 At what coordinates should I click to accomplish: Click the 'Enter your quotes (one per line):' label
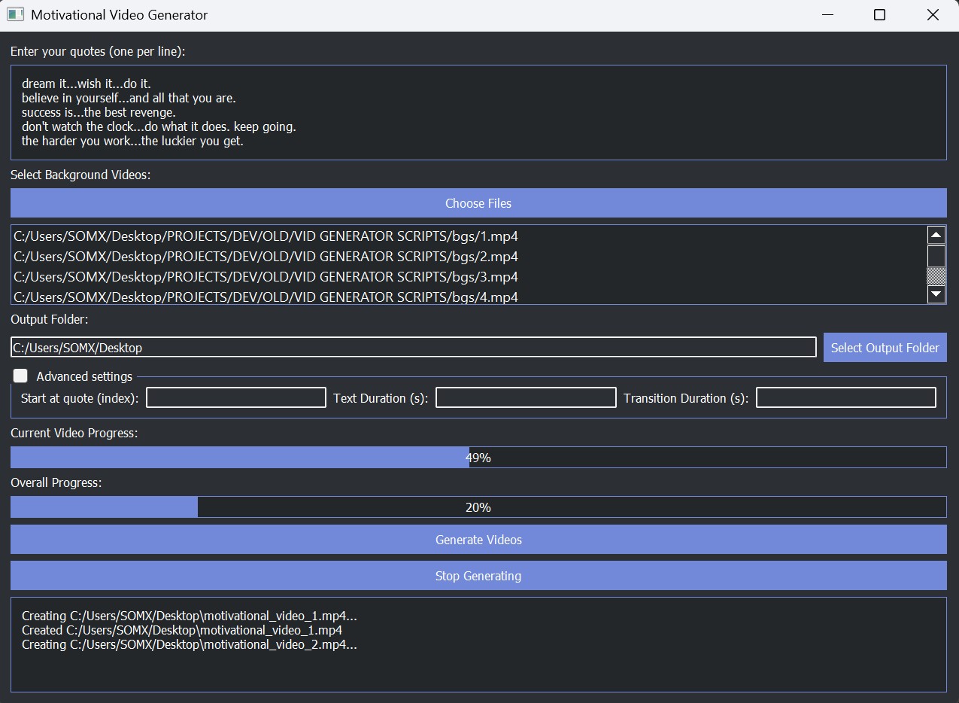pyautogui.click(x=98, y=52)
